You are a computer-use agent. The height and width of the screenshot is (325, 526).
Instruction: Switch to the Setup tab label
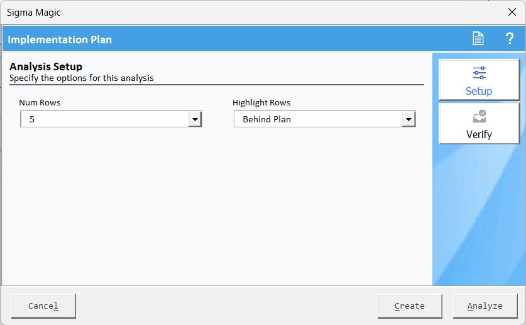point(479,91)
